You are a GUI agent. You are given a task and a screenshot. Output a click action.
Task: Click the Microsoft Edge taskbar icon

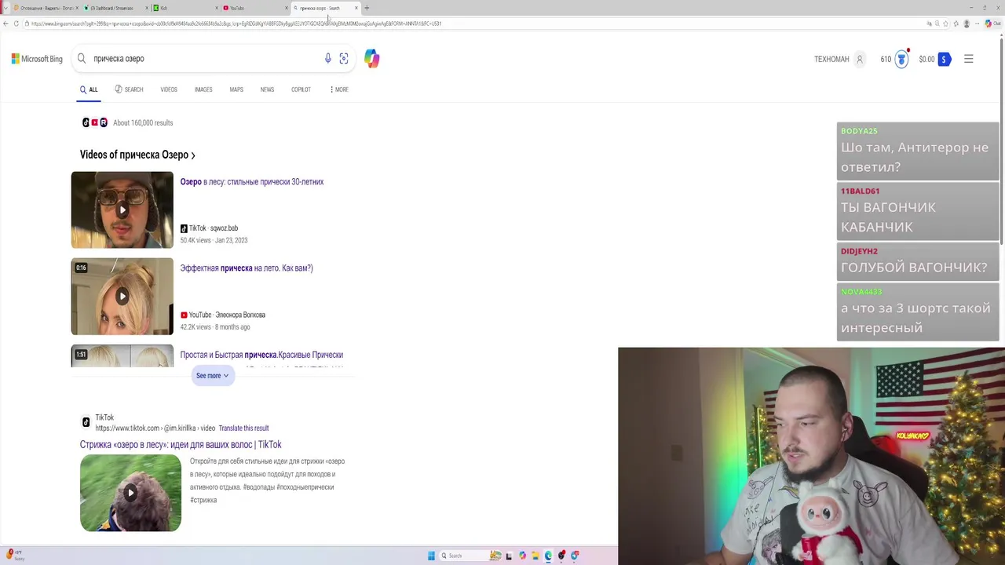[548, 556]
